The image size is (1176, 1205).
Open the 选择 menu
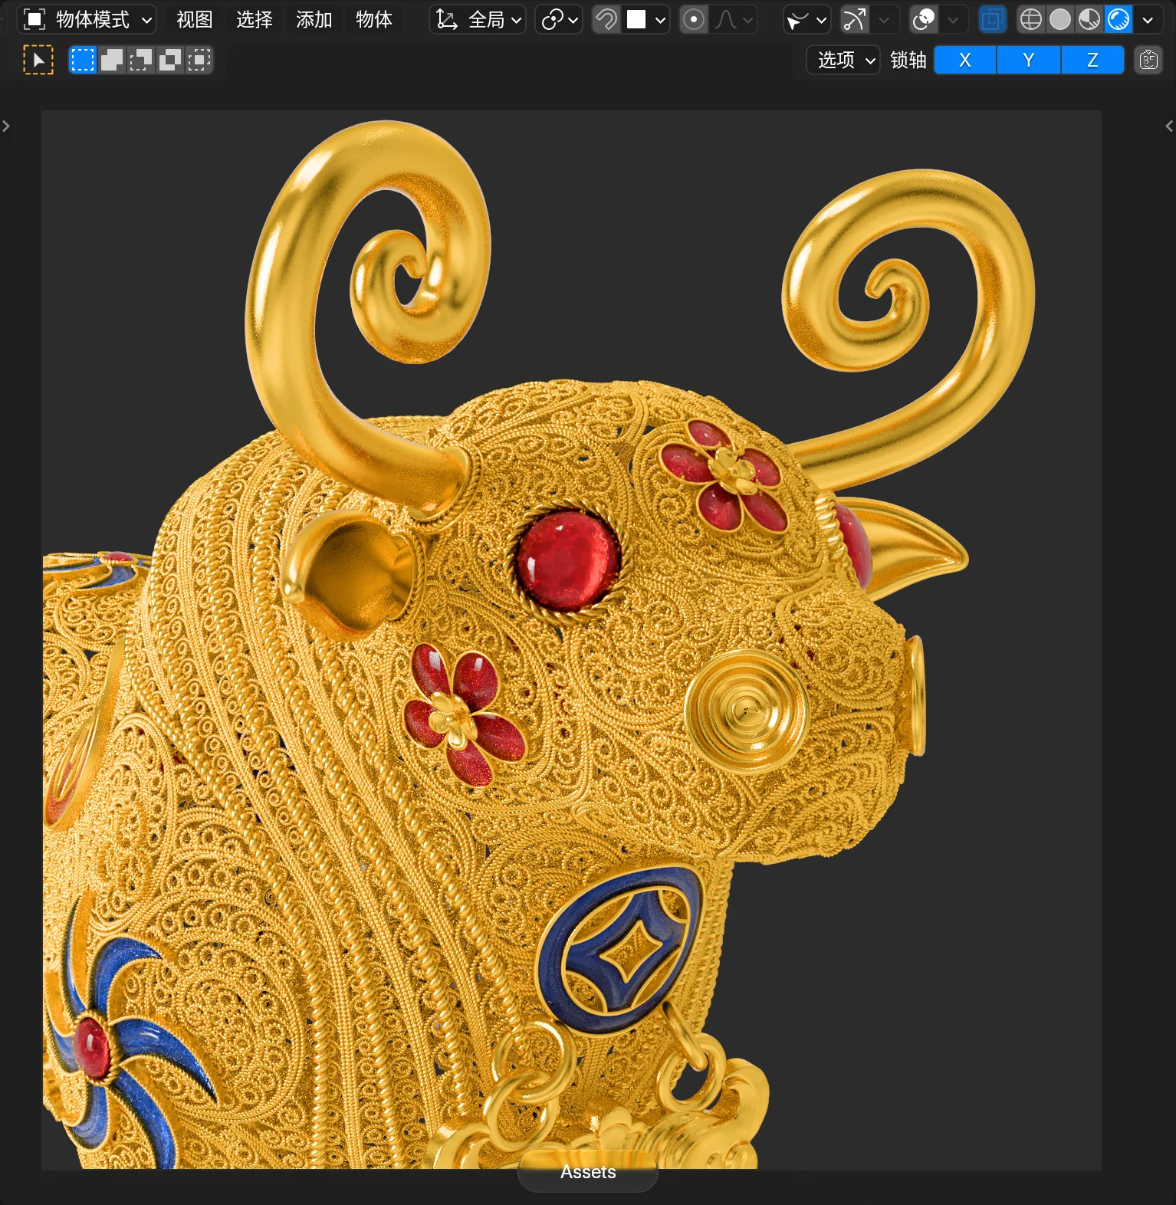[255, 19]
